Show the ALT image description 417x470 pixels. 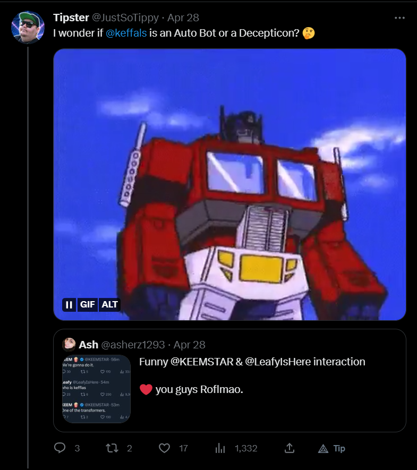(109, 305)
